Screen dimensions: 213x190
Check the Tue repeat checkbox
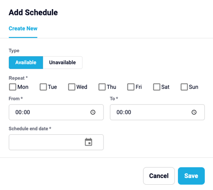pyautogui.click(x=43, y=87)
